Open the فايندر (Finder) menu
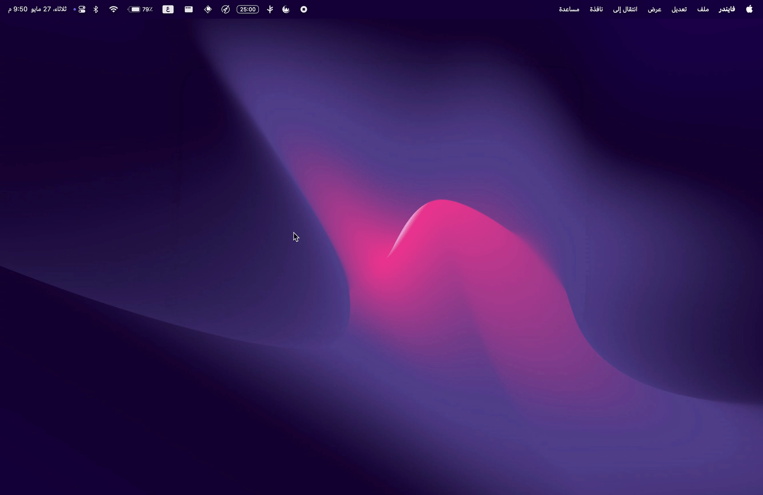 727,9
